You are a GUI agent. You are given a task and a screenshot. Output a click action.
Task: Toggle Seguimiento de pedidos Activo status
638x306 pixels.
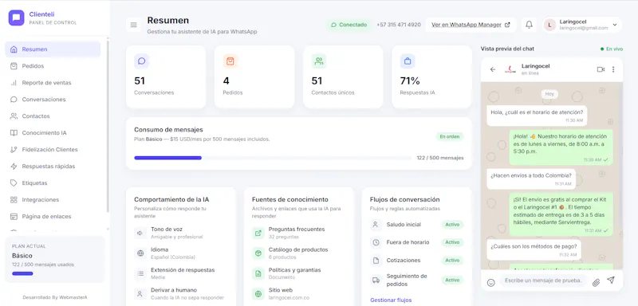pos(452,280)
